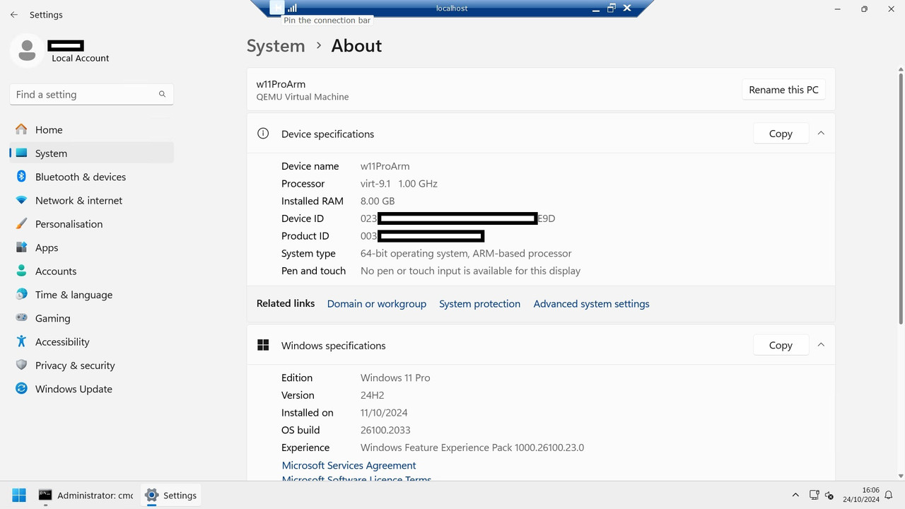This screenshot has width=905, height=509.
Task: Click the Installed RAM value 8.00 GB
Action: tap(378, 201)
